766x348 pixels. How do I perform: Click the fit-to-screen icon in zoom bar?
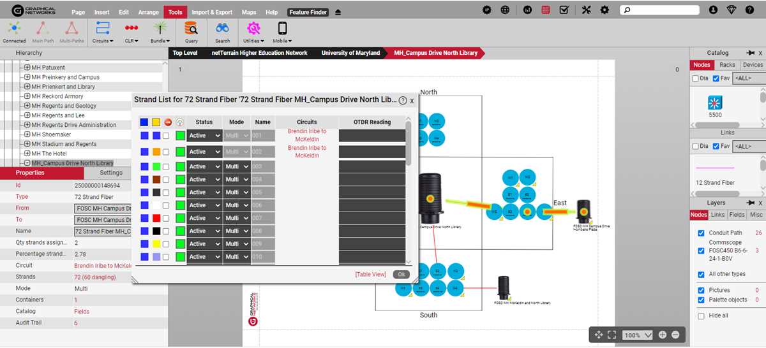pos(612,335)
